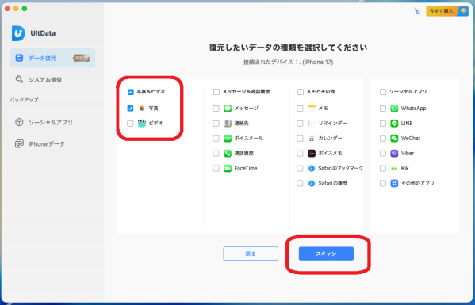Click the FaceTime icon
Viewport: 475px width, 305px height.
click(x=228, y=168)
